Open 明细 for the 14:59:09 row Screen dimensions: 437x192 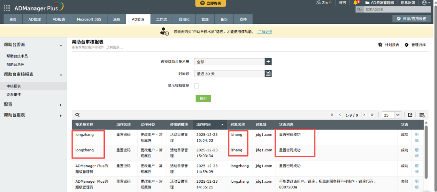pos(417,168)
